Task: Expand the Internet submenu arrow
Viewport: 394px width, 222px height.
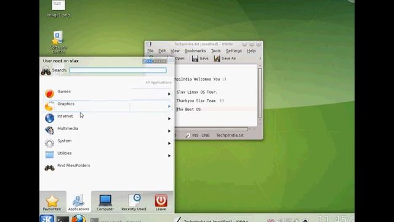Action: 169,118
